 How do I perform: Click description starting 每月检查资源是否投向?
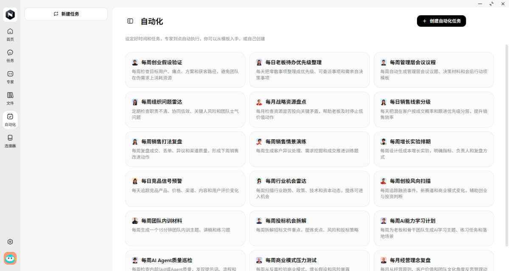[309, 114]
